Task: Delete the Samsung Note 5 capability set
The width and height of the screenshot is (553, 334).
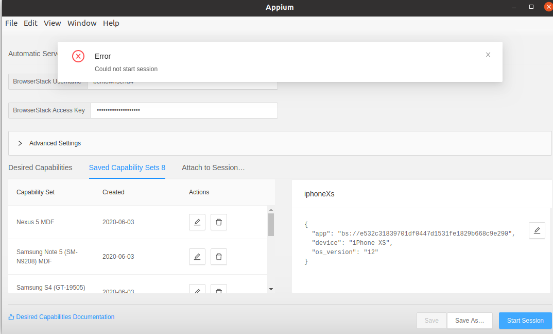Action: click(219, 257)
